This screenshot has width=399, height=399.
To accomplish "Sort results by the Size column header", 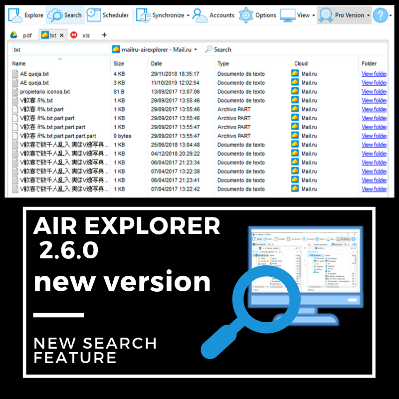I will coord(119,64).
